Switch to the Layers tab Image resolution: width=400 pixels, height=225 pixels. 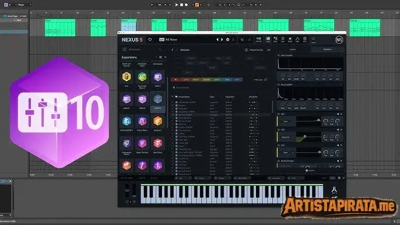click(x=293, y=49)
